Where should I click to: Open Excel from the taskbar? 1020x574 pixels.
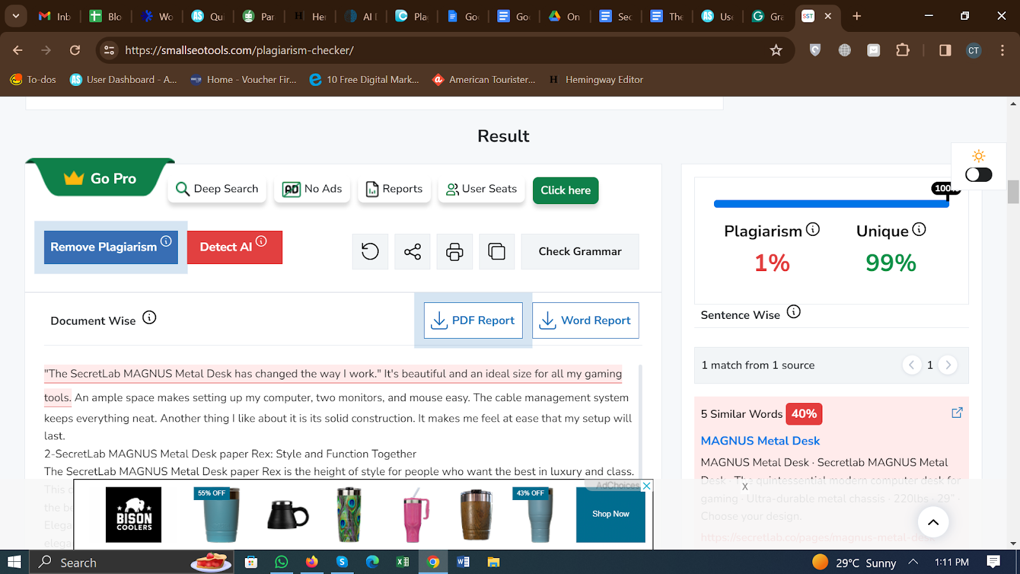[402, 562]
